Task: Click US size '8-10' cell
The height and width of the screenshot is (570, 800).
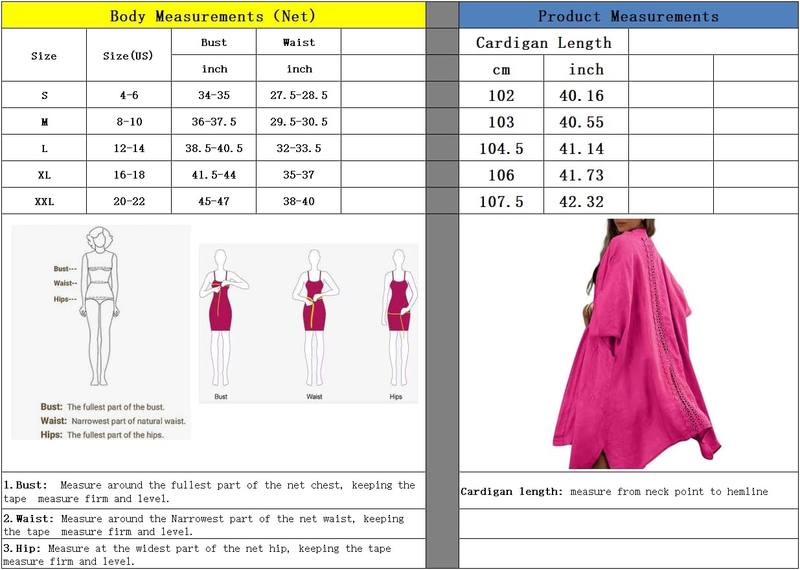Action: point(128,122)
